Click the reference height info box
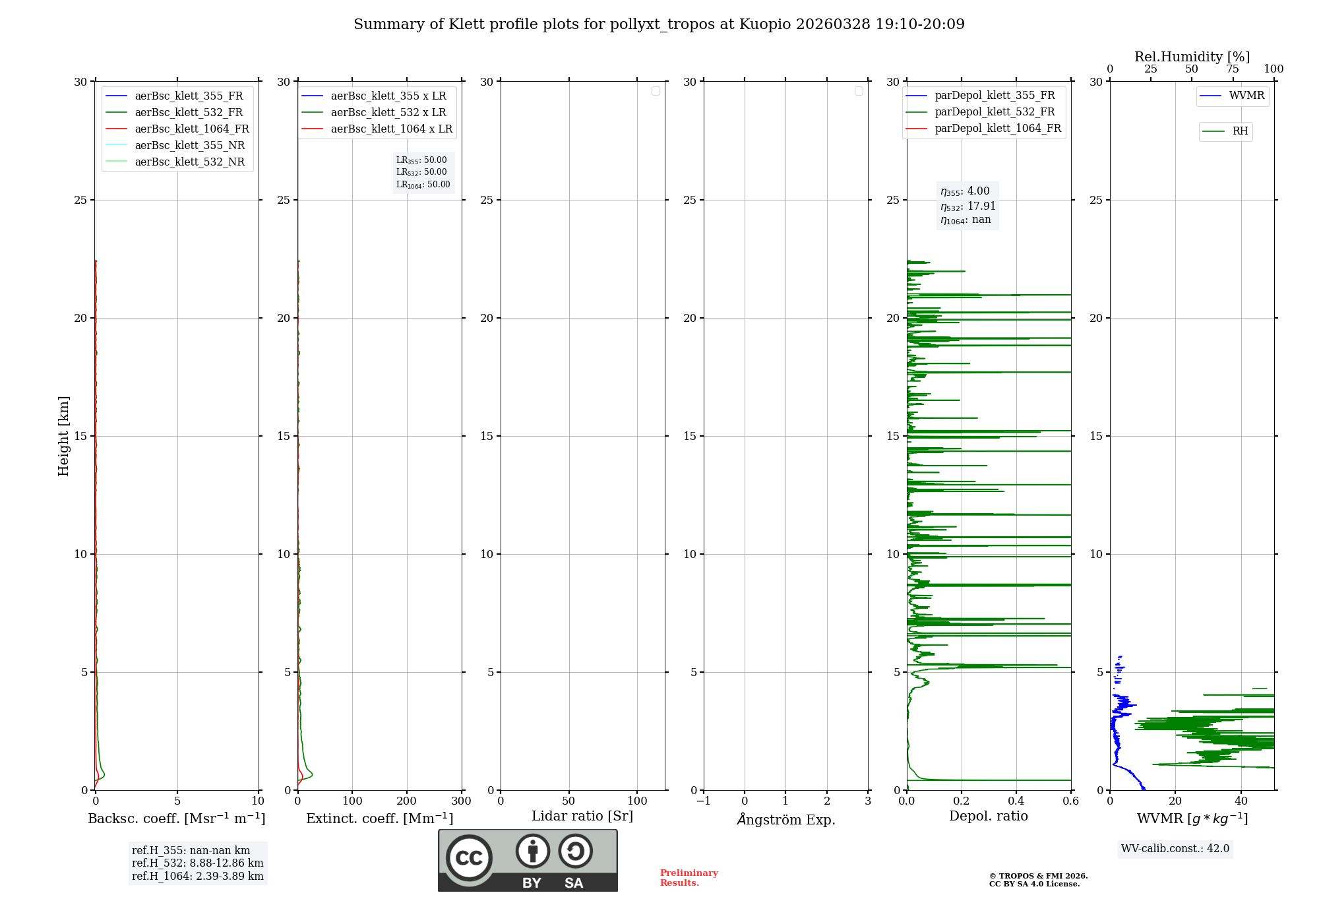Screen dimensions: 1319x897 coord(197,863)
